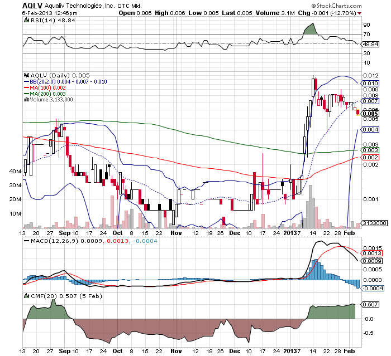Click the volume tag 3133000
Screen dimensions: 391x356
click(x=375, y=223)
